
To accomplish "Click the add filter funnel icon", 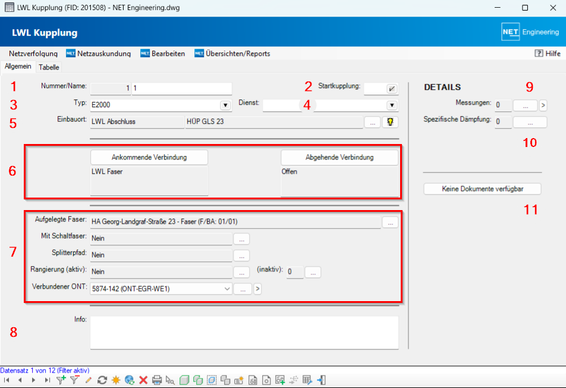I will click(x=61, y=380).
